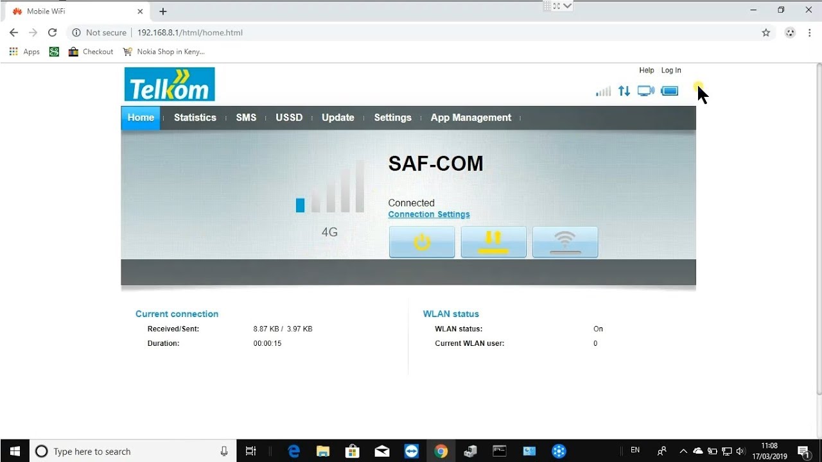
Task: Switch to the Update tab
Action: [338, 117]
